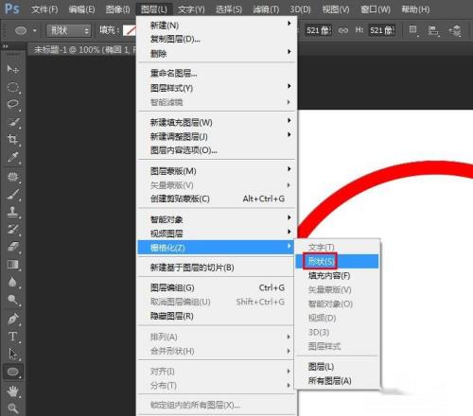The width and height of the screenshot is (473, 416).
Task: Expand the 新建调整图层(J) submenu
Action: (217, 136)
